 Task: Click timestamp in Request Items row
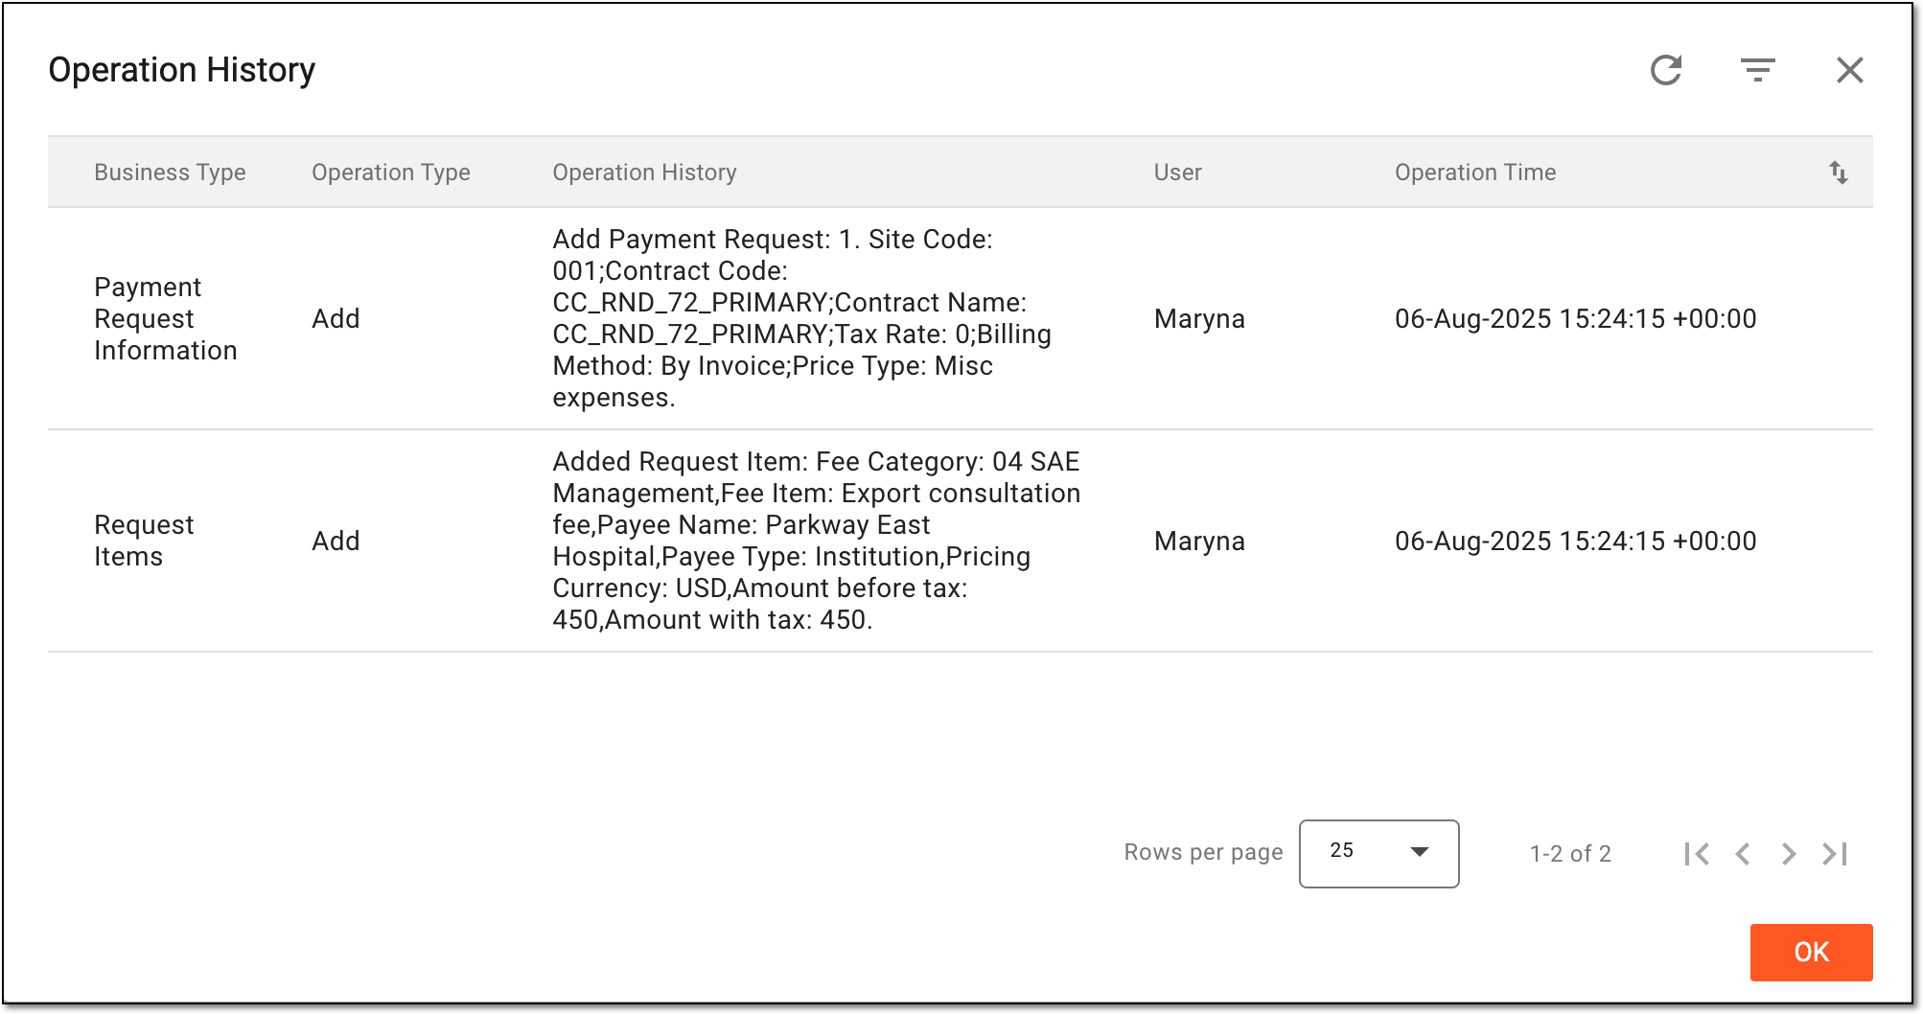click(x=1575, y=542)
